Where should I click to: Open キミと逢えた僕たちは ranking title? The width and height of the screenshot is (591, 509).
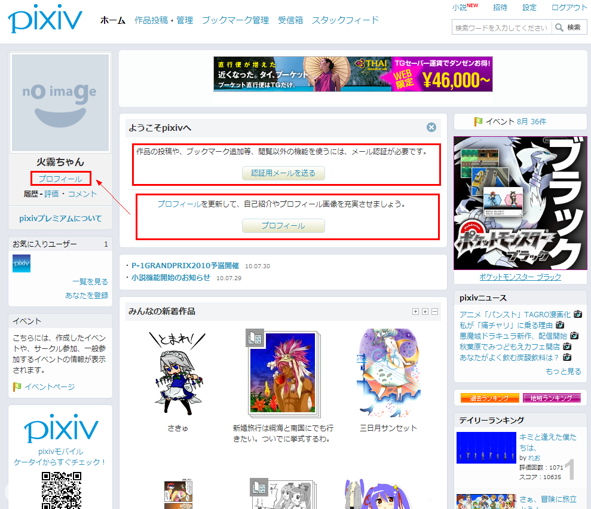click(x=548, y=442)
